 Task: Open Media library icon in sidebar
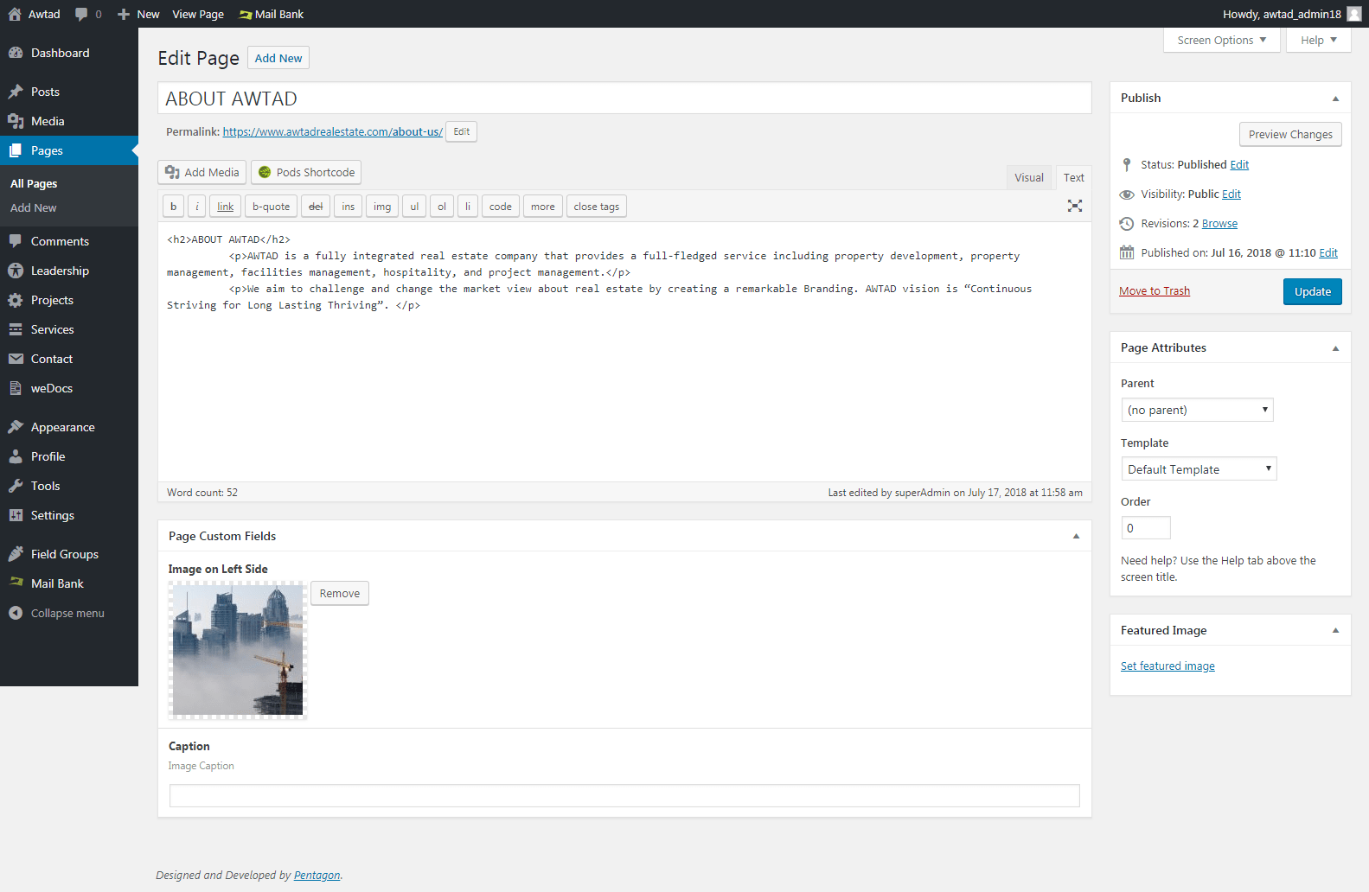[16, 121]
